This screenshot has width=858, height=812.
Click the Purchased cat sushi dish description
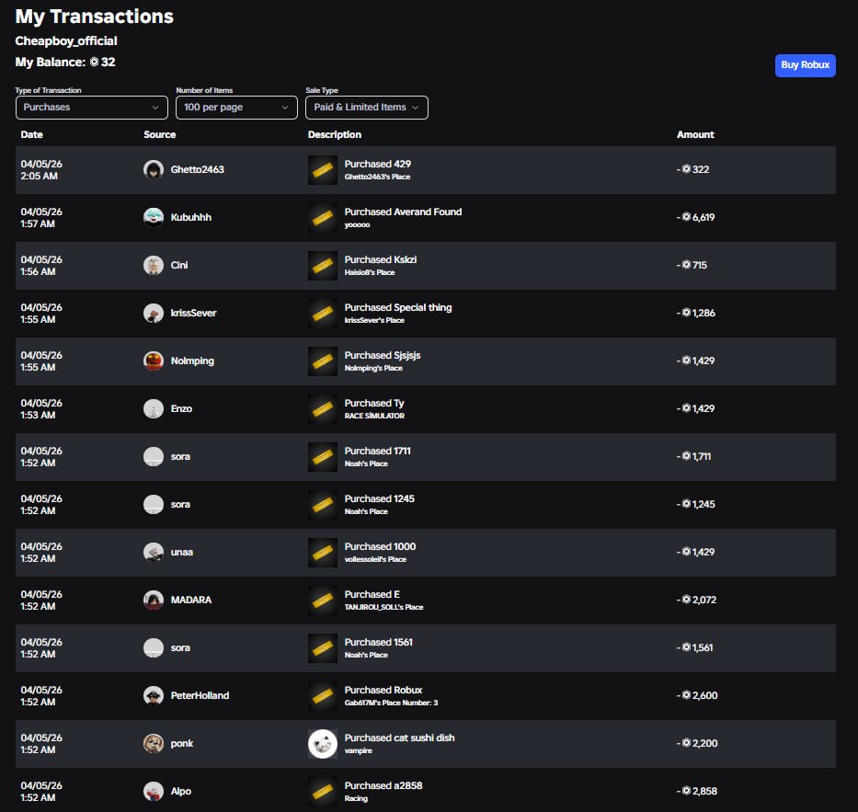click(399, 738)
